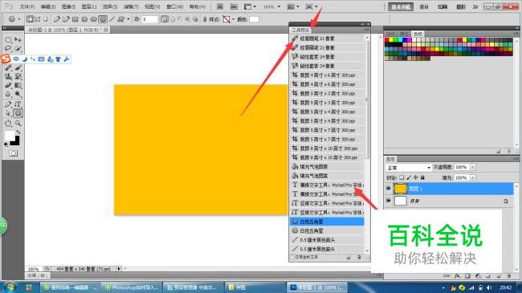Choose Rectangle shape in options bar

click(x=75, y=19)
